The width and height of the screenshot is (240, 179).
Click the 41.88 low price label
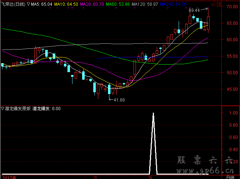tap(119, 100)
